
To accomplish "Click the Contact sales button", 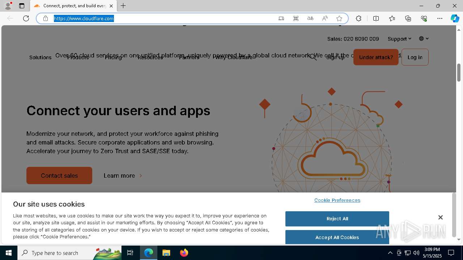I will click(x=59, y=175).
